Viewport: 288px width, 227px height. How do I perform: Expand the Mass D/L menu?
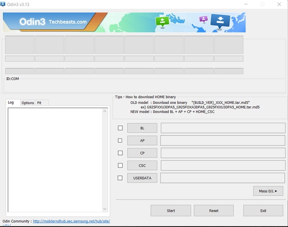pos(268,191)
